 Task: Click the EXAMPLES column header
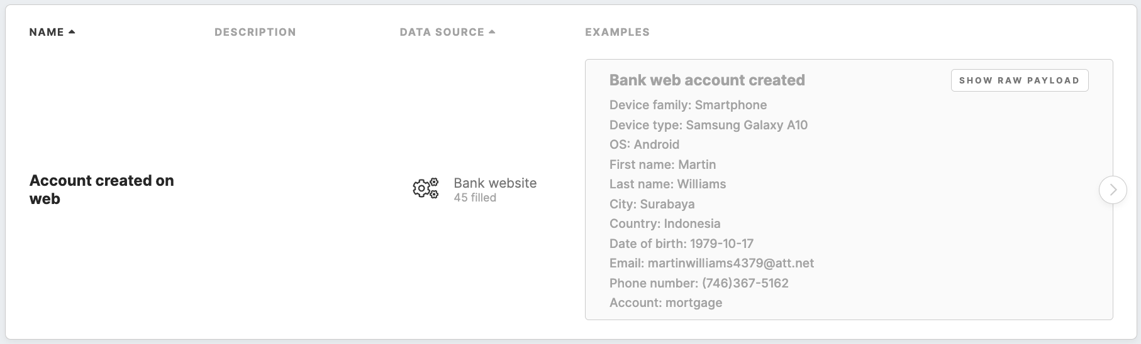coord(617,32)
